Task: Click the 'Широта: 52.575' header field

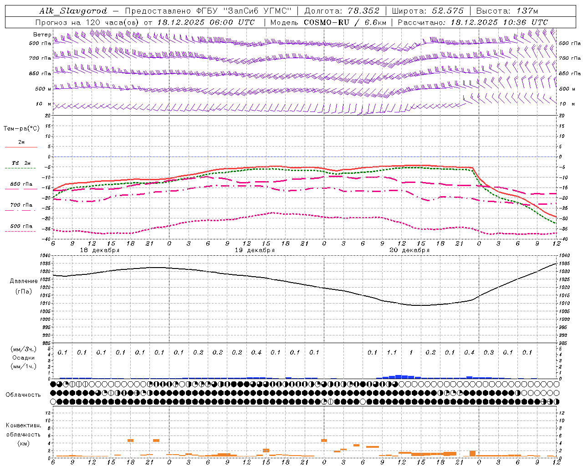Action: point(428,11)
